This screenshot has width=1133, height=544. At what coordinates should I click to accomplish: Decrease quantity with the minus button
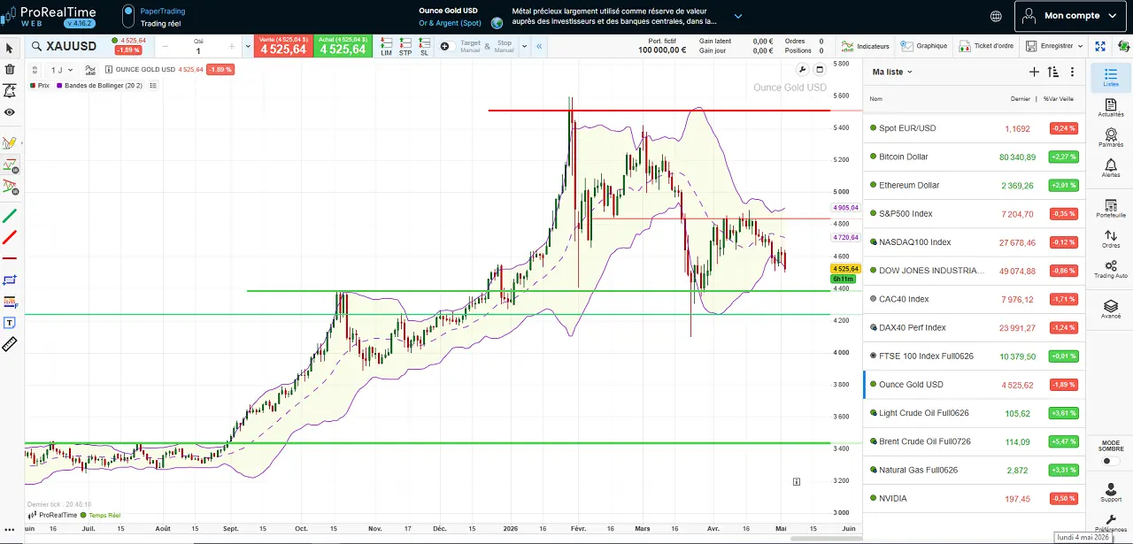(x=166, y=47)
